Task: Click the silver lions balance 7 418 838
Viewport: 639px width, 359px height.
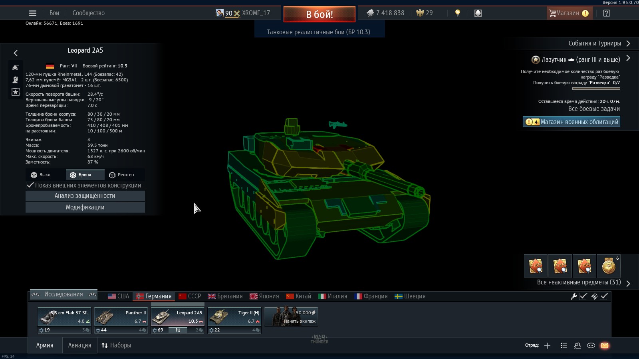Action: pos(385,13)
